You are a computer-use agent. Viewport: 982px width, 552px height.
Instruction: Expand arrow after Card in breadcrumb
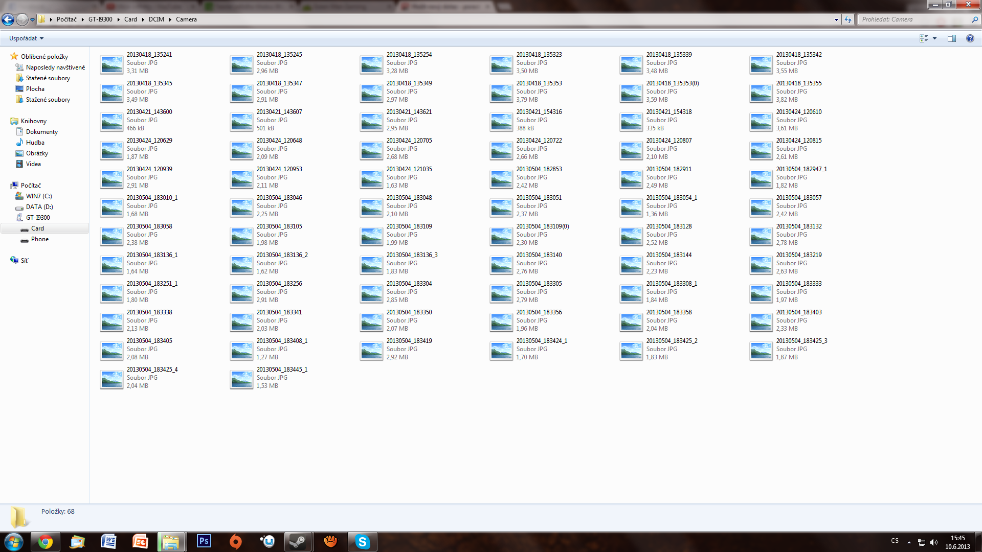pyautogui.click(x=143, y=19)
